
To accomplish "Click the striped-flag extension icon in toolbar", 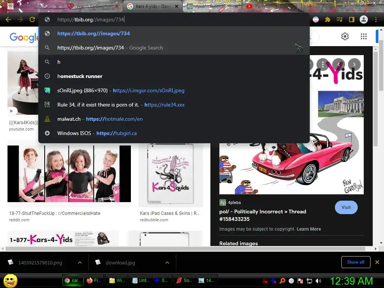I will [x=316, y=19].
